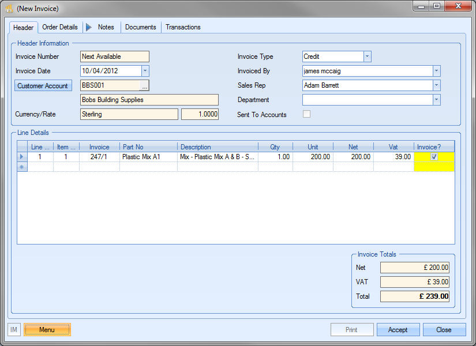Click the IM icon button
The image size is (476, 346).
[x=14, y=330]
